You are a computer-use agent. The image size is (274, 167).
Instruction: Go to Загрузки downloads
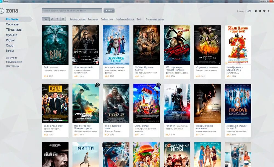[x=11, y=58]
